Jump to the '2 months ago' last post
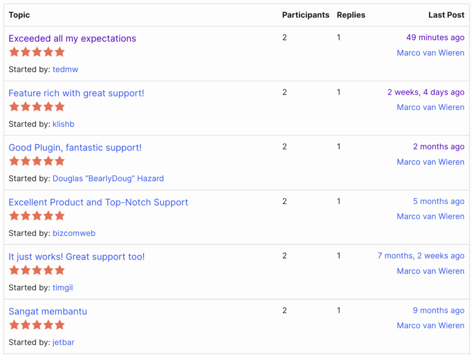The width and height of the screenshot is (472, 355). 438,146
